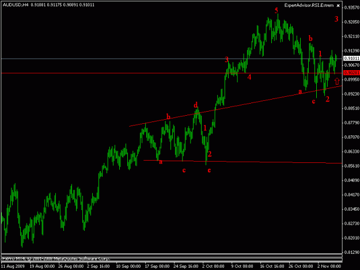Screen dimensions: 360x270
Task: Click the red price tag 0.90281
Action: 351,73
